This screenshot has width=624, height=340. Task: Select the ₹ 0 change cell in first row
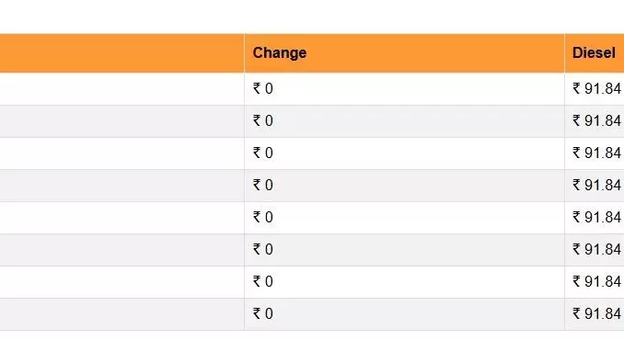click(x=404, y=89)
